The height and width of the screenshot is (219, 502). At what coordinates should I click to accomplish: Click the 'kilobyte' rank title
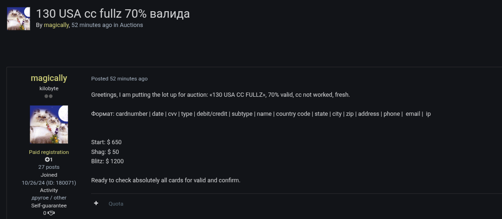49,88
